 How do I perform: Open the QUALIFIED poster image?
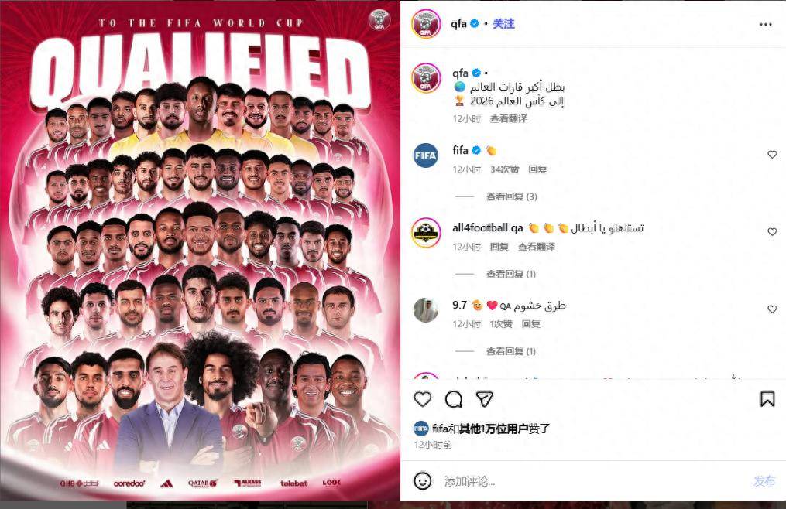(x=200, y=251)
